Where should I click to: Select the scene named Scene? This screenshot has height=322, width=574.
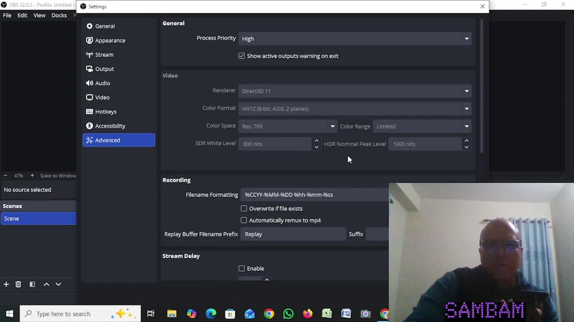pyautogui.click(x=39, y=219)
